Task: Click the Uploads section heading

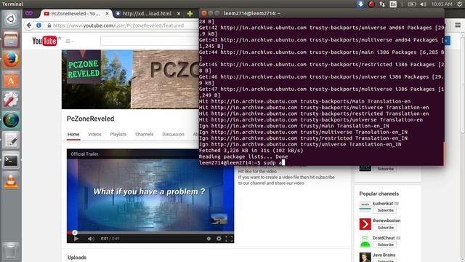Action: pyautogui.click(x=77, y=258)
